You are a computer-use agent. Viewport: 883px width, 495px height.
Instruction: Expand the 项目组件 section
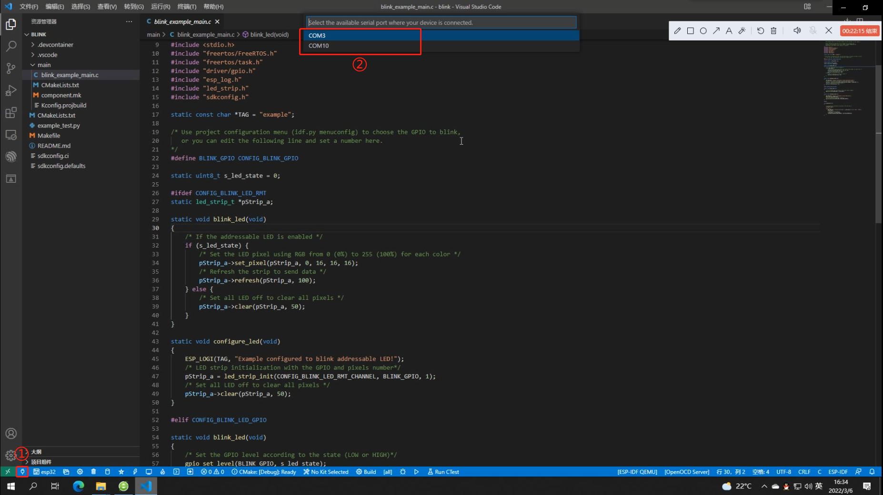click(x=81, y=462)
